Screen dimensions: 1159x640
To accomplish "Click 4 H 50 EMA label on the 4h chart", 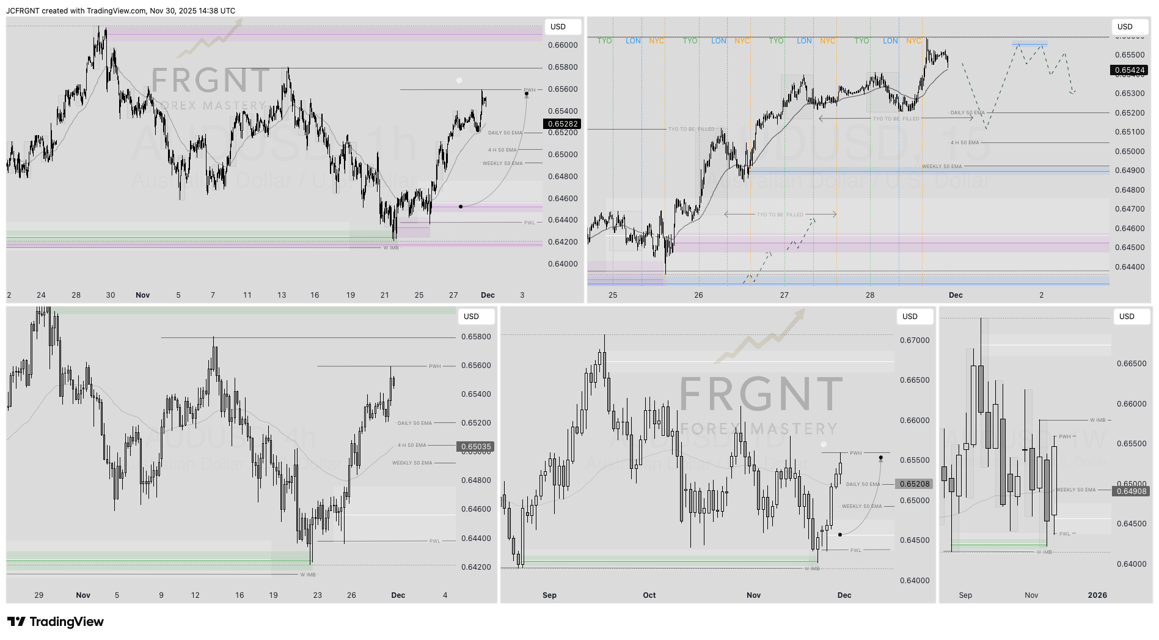I will coord(412,446).
